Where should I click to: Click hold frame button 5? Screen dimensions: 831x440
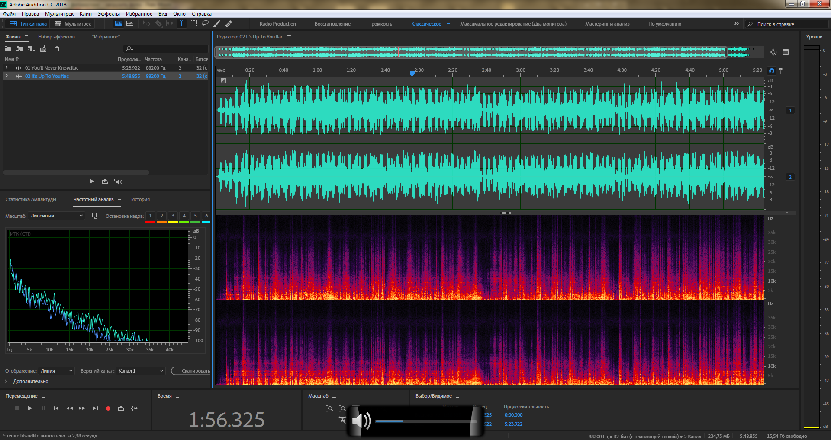[195, 216]
